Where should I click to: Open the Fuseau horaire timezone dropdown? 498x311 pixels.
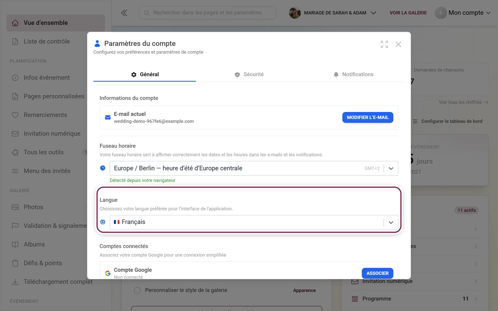(254, 168)
